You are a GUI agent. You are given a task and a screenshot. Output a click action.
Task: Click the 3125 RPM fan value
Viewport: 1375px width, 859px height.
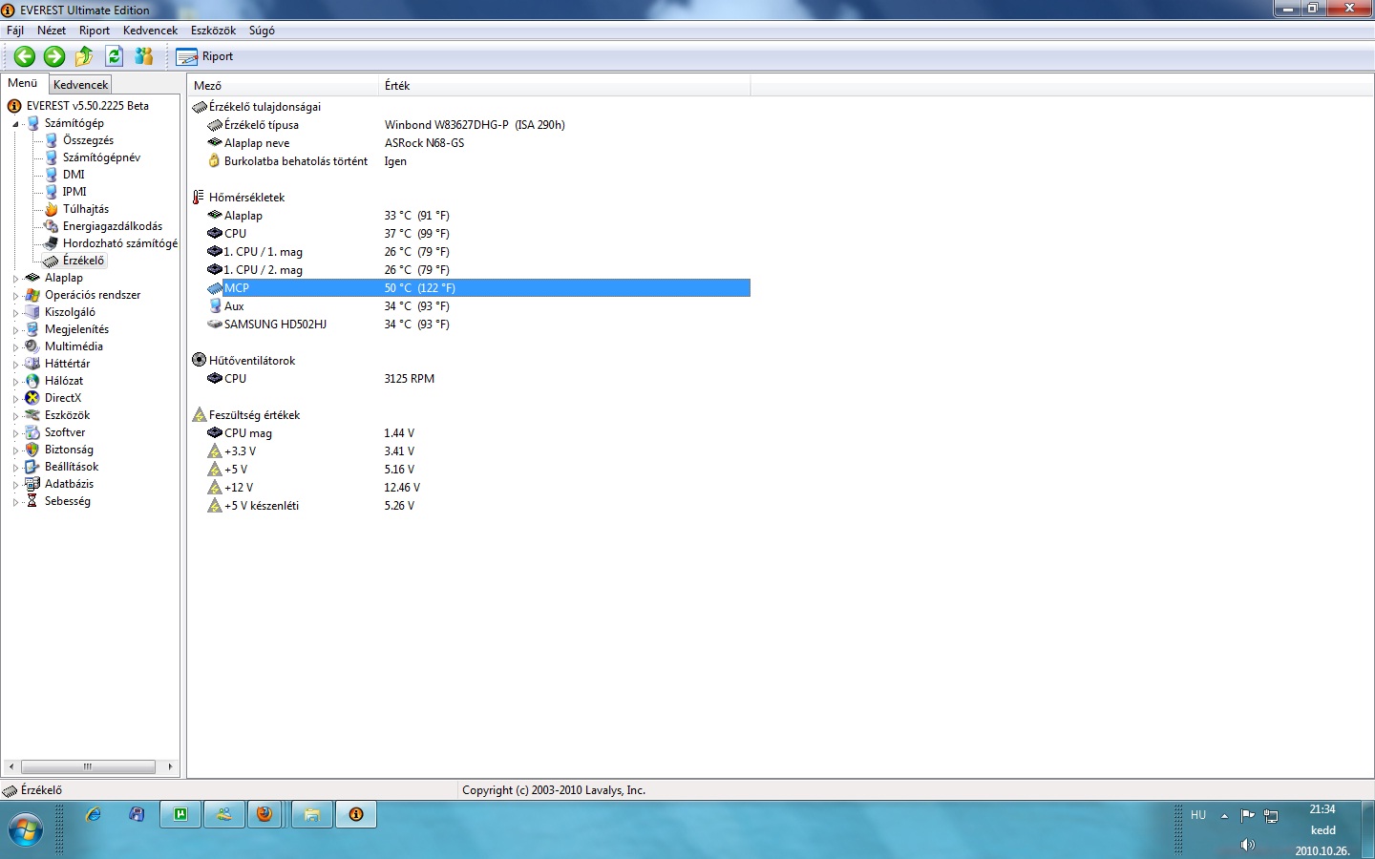pyautogui.click(x=409, y=379)
